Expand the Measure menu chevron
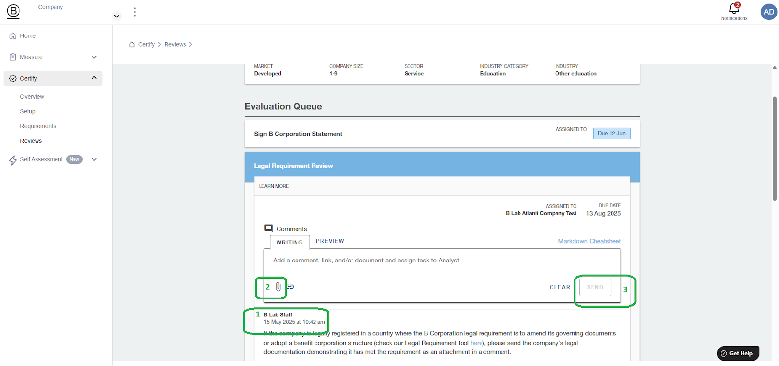779x366 pixels. point(94,57)
